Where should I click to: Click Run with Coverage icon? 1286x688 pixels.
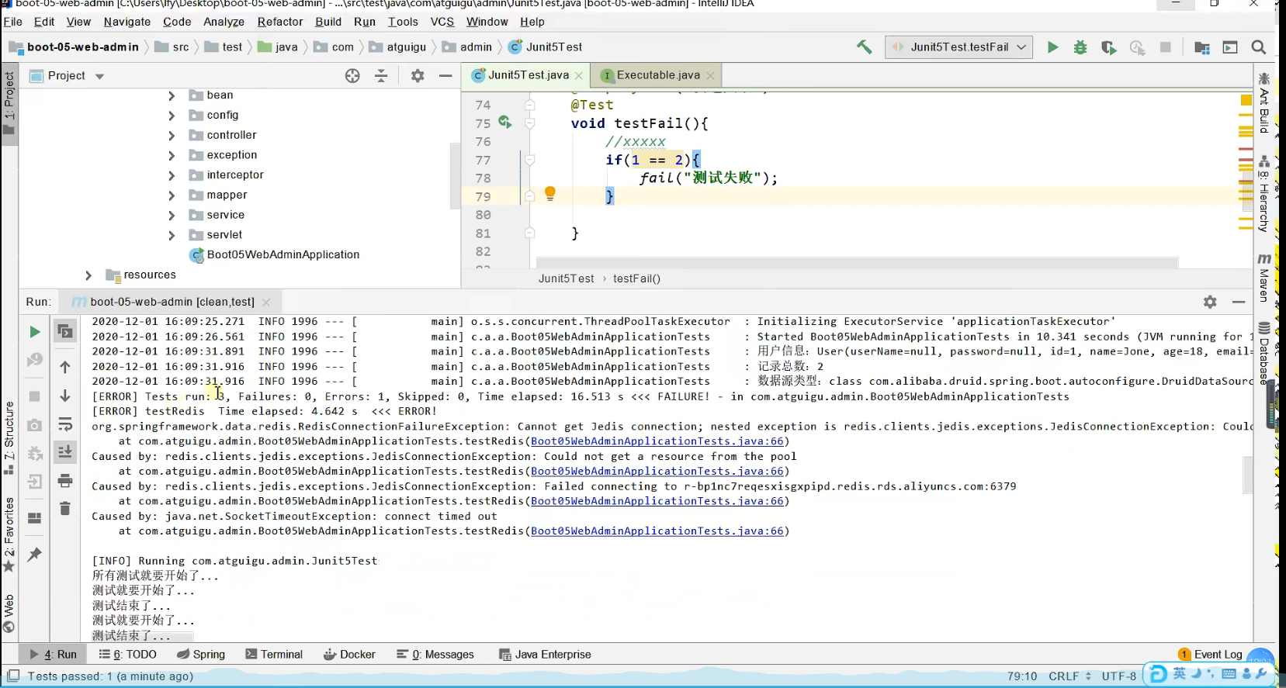1108,48
